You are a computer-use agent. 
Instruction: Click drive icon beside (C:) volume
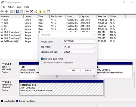[2, 20]
